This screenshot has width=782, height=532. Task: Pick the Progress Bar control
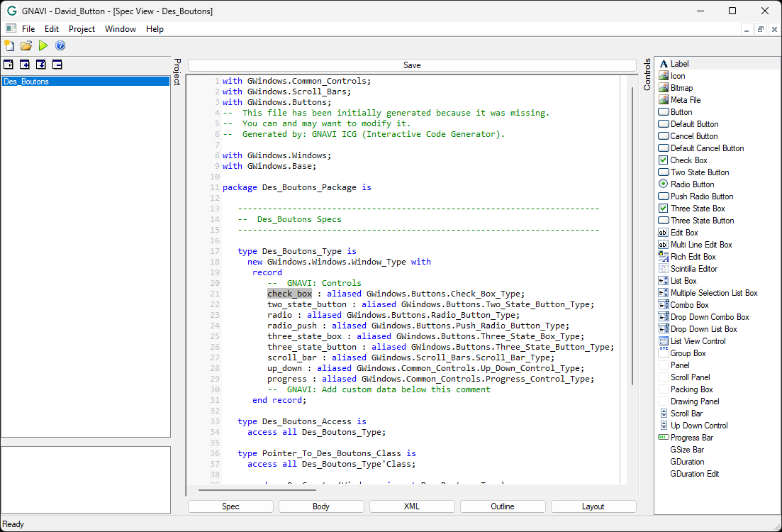pyautogui.click(x=691, y=438)
